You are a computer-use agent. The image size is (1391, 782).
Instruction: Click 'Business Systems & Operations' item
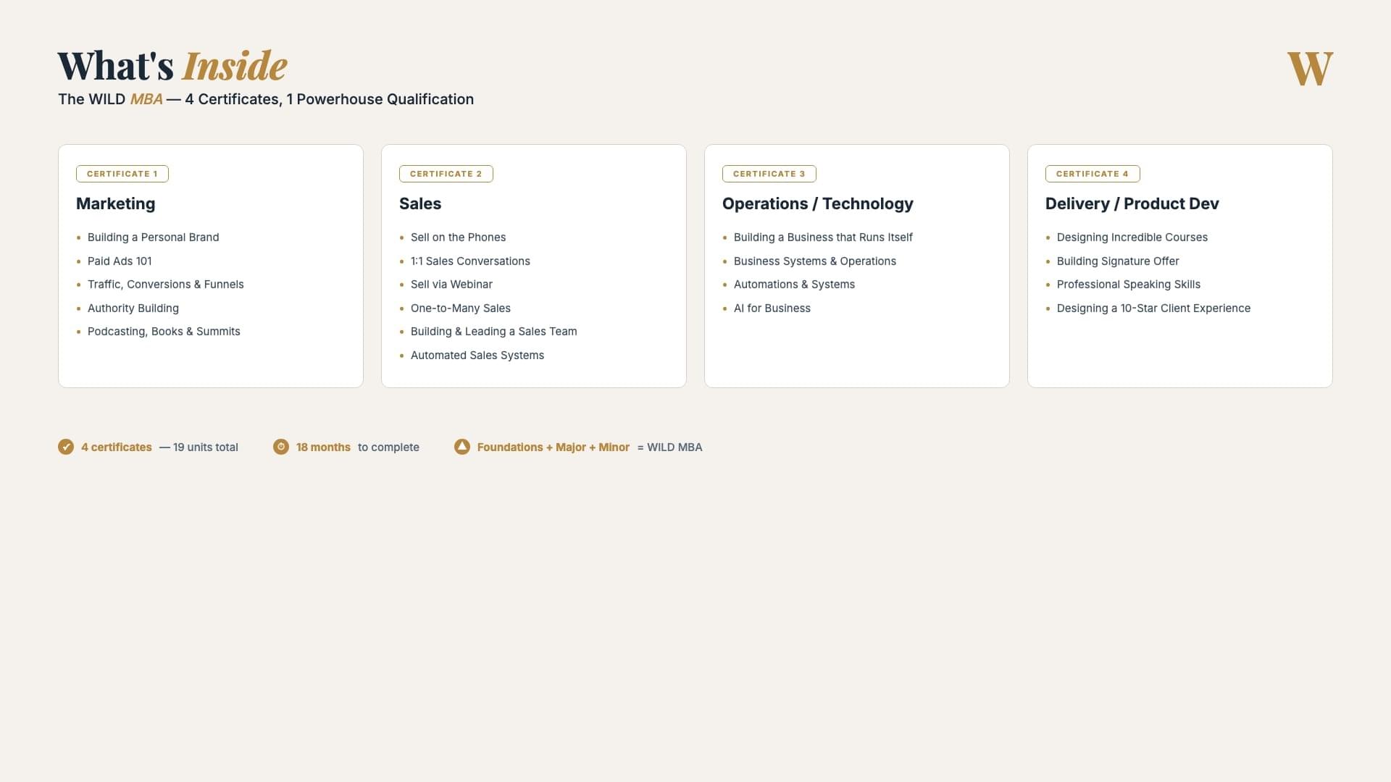815,261
